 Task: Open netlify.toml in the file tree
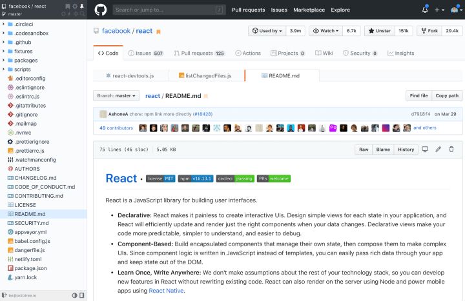coord(28,259)
